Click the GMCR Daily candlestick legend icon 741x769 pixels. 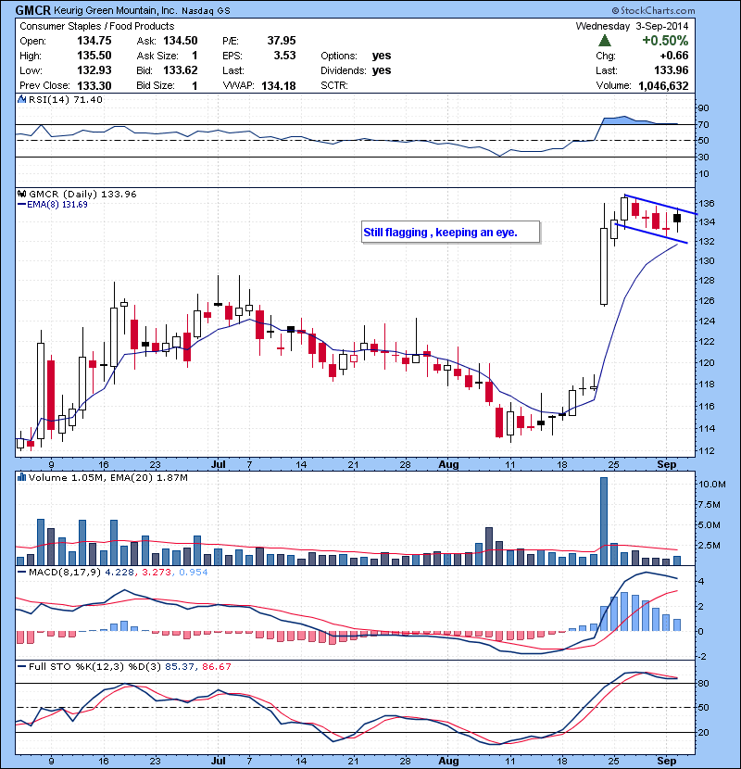click(22, 194)
